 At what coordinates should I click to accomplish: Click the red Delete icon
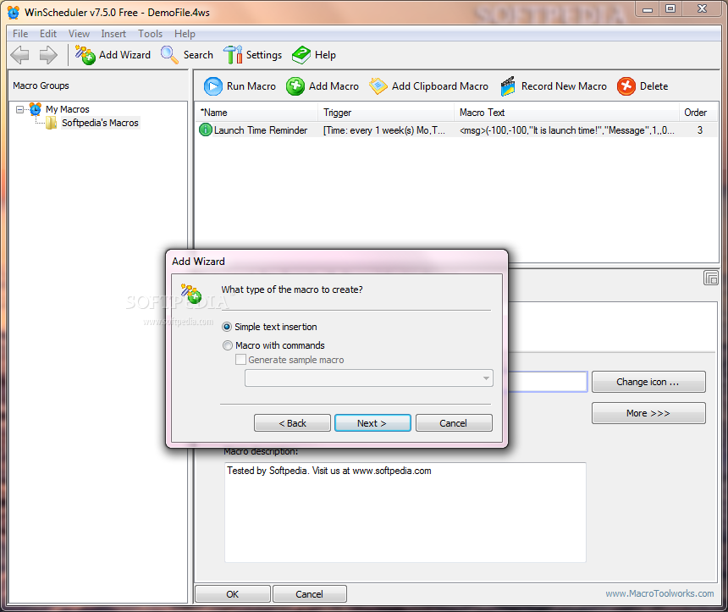click(626, 86)
